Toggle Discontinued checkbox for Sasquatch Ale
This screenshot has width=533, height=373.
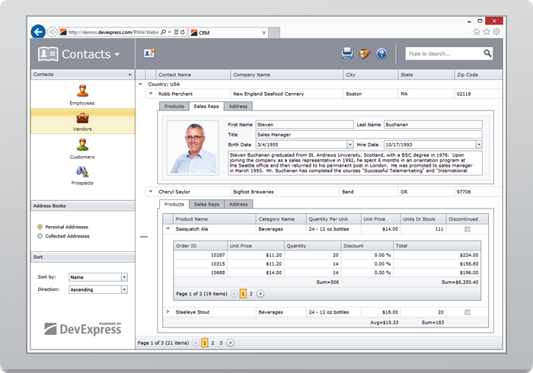tap(467, 228)
